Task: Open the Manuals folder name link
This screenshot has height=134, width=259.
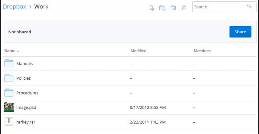Action: click(25, 64)
